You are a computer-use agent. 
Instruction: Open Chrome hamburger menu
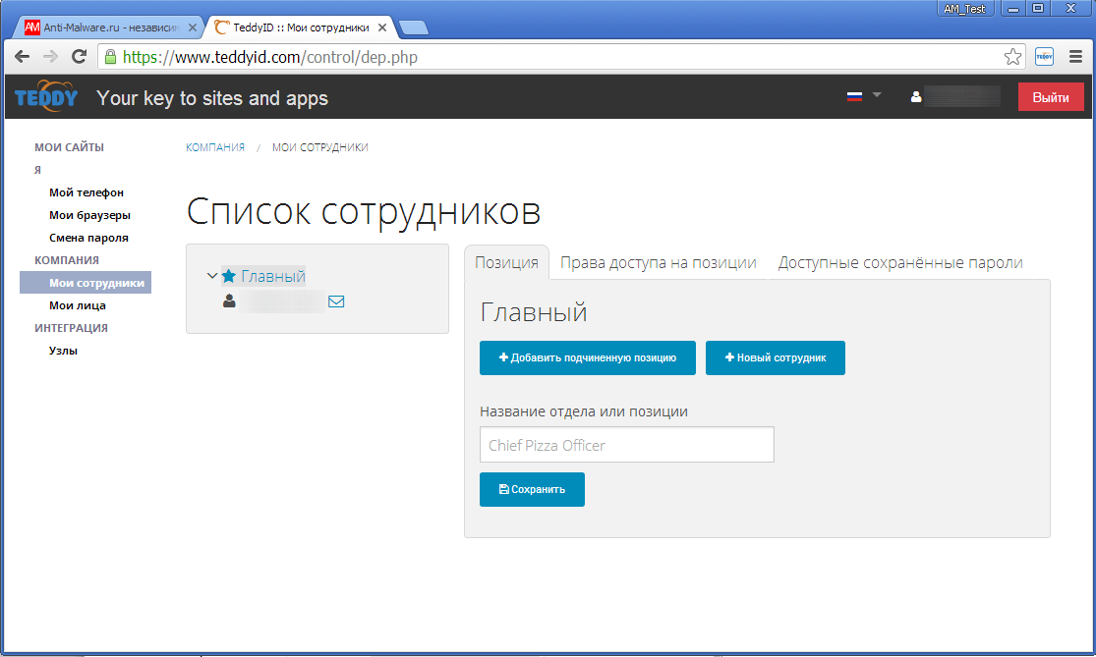point(1075,57)
